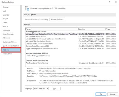Select Mail in the left sidebar
The width and height of the screenshot is (119, 97).
pyautogui.click(x=4, y=11)
